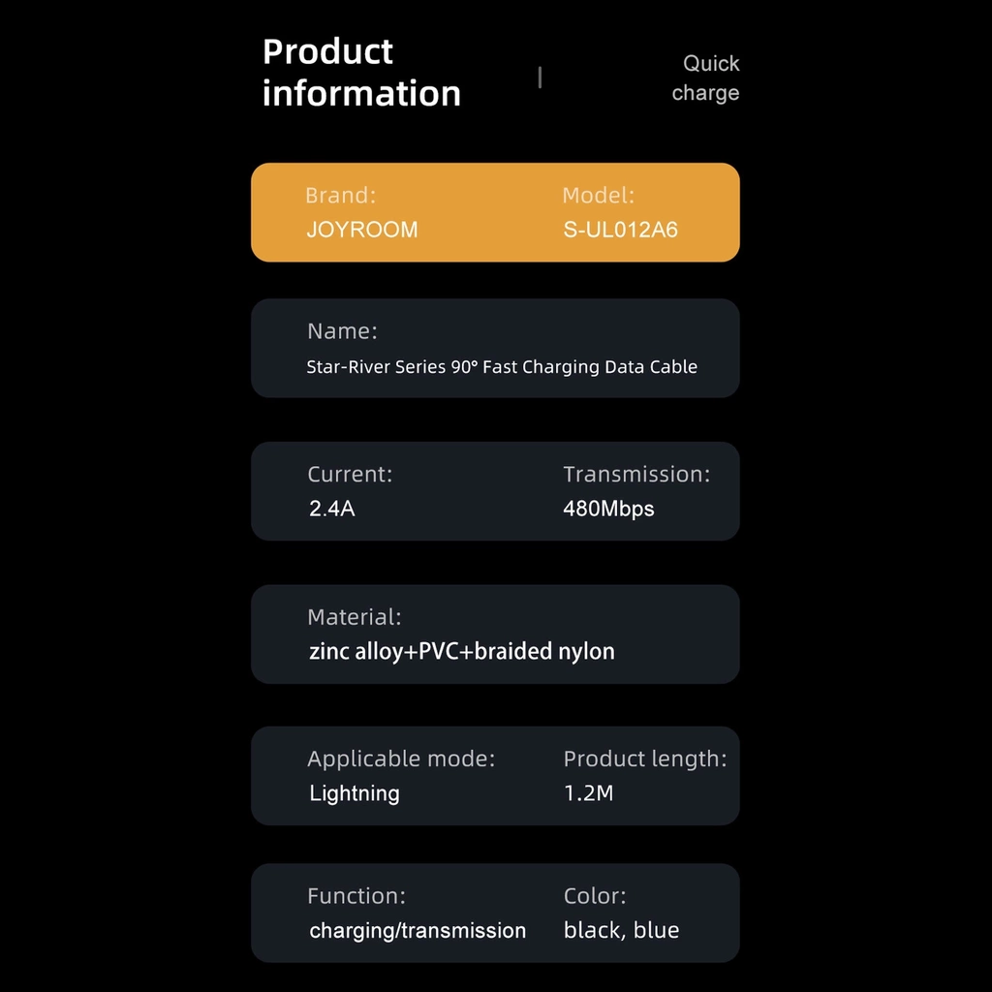Select the Quick charge label
This screenshot has width=992, height=992.
pyautogui.click(x=706, y=78)
